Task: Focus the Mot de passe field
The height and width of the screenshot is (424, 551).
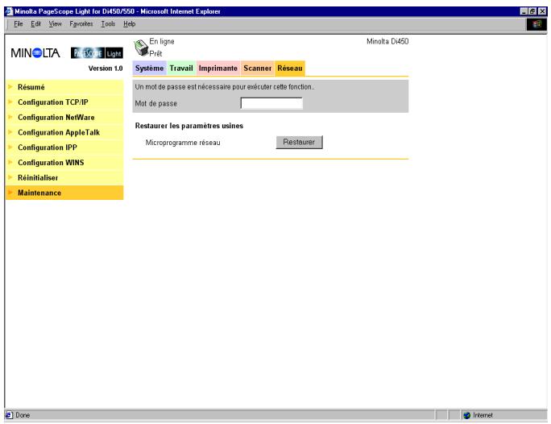Action: tap(271, 103)
